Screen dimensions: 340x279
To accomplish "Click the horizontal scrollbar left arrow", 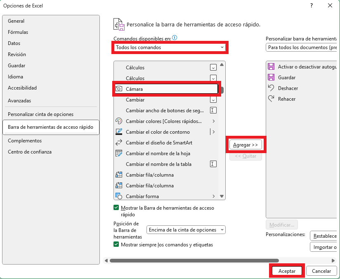I will 106,260.
